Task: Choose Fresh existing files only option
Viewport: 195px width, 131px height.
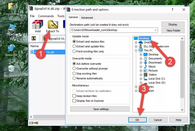Action: point(74,51)
